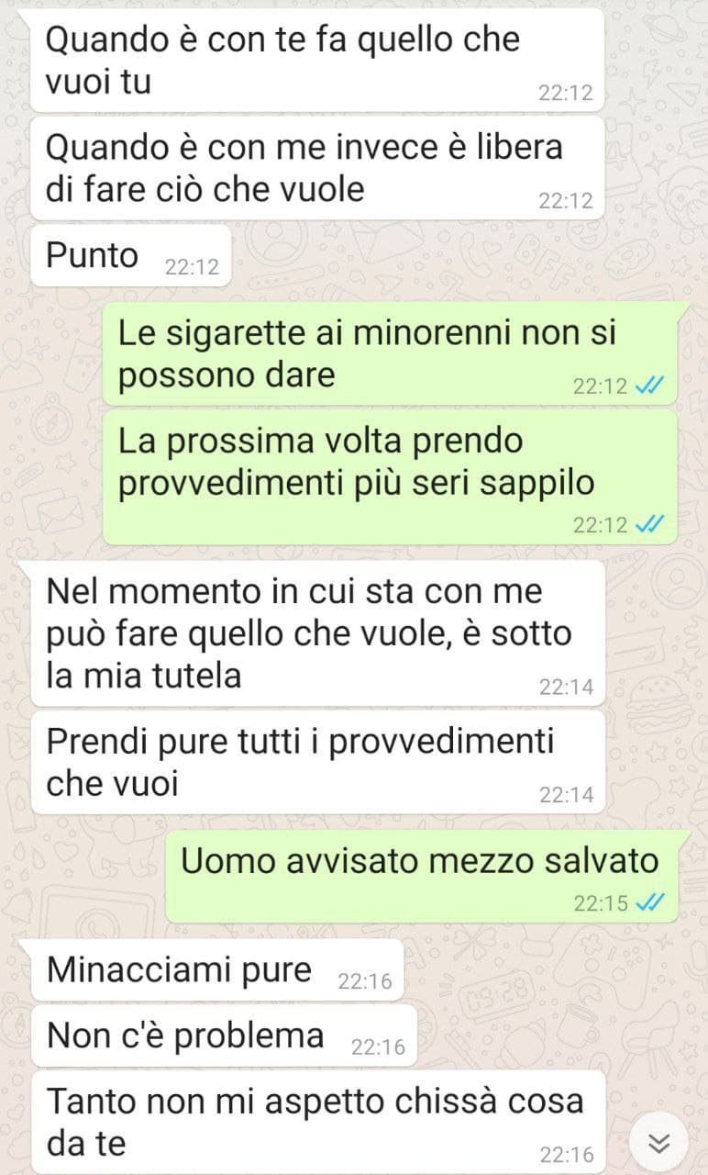Click the blue ticks on 'La prossima volta prendo' message
This screenshot has height=1175, width=708.
click(649, 525)
